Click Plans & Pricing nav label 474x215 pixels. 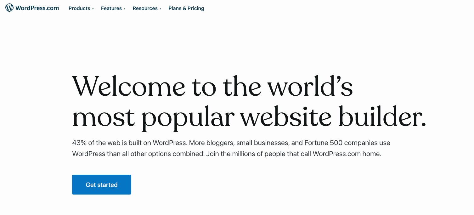click(x=186, y=8)
